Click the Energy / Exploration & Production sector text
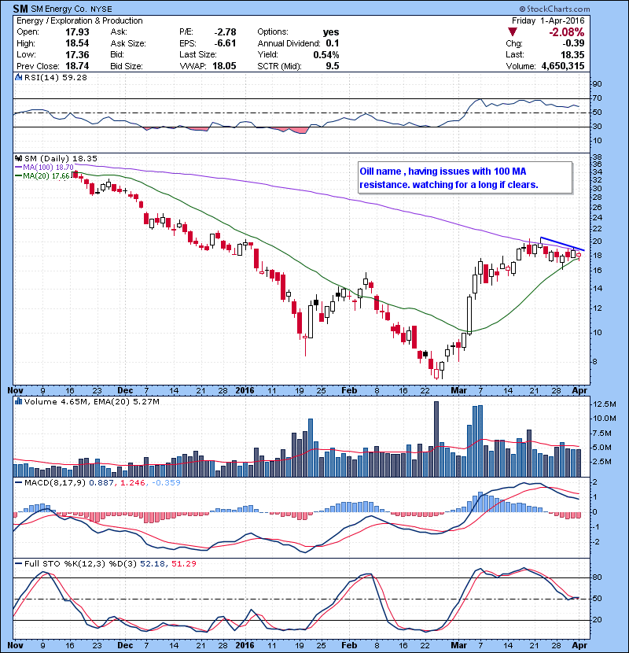 click(79, 20)
